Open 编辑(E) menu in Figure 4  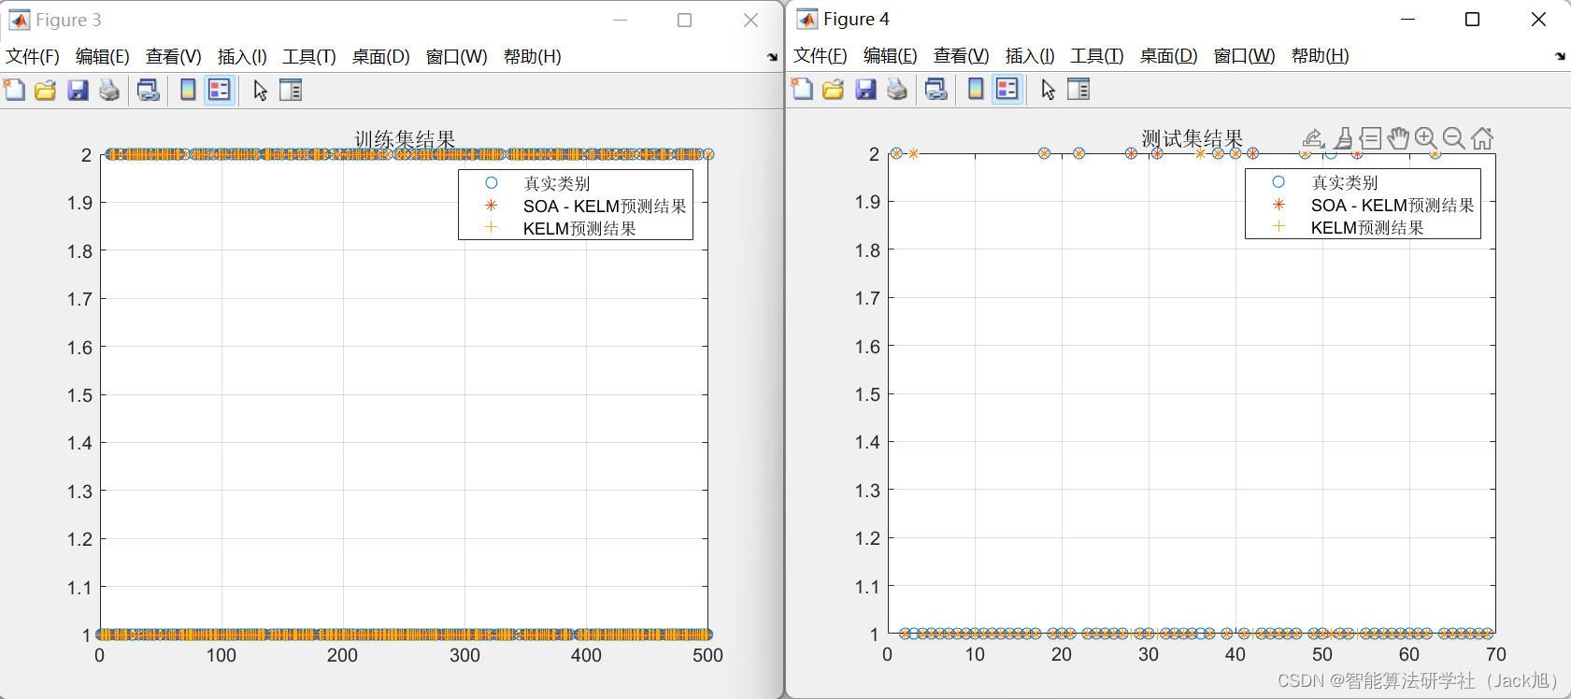click(x=891, y=55)
